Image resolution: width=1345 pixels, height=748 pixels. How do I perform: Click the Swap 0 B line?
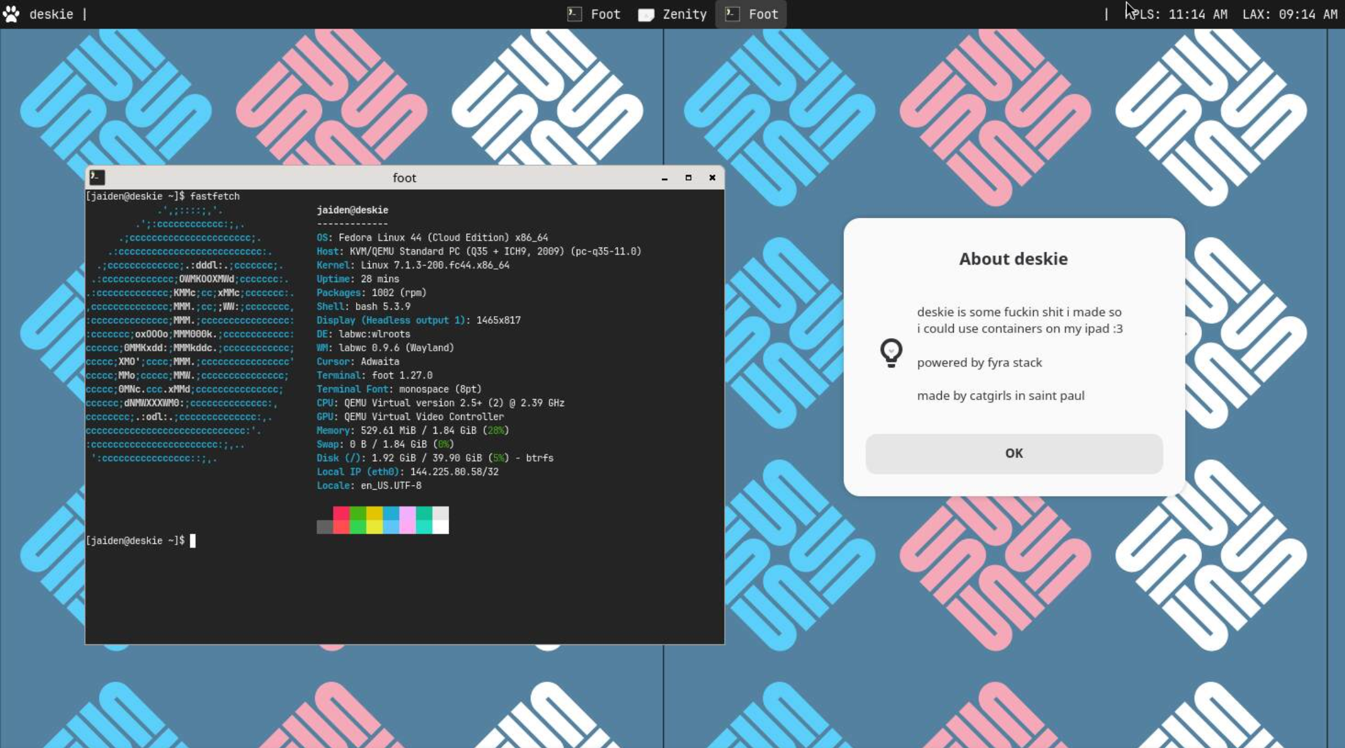tap(385, 444)
